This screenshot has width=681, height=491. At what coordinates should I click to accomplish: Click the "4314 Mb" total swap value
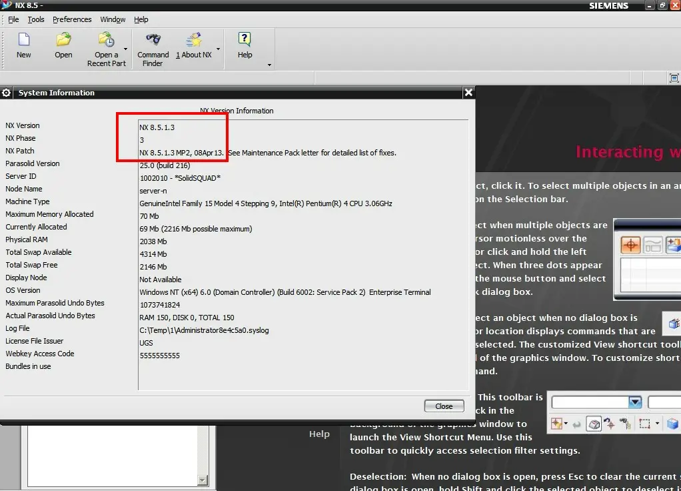click(x=153, y=254)
